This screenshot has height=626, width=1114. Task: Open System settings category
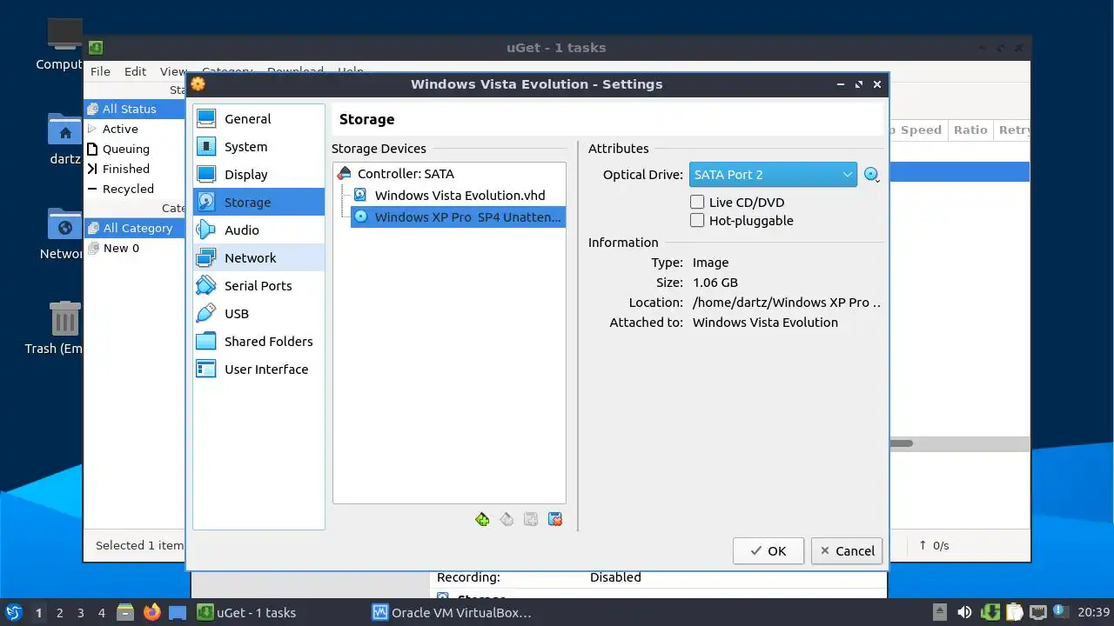pos(258,147)
